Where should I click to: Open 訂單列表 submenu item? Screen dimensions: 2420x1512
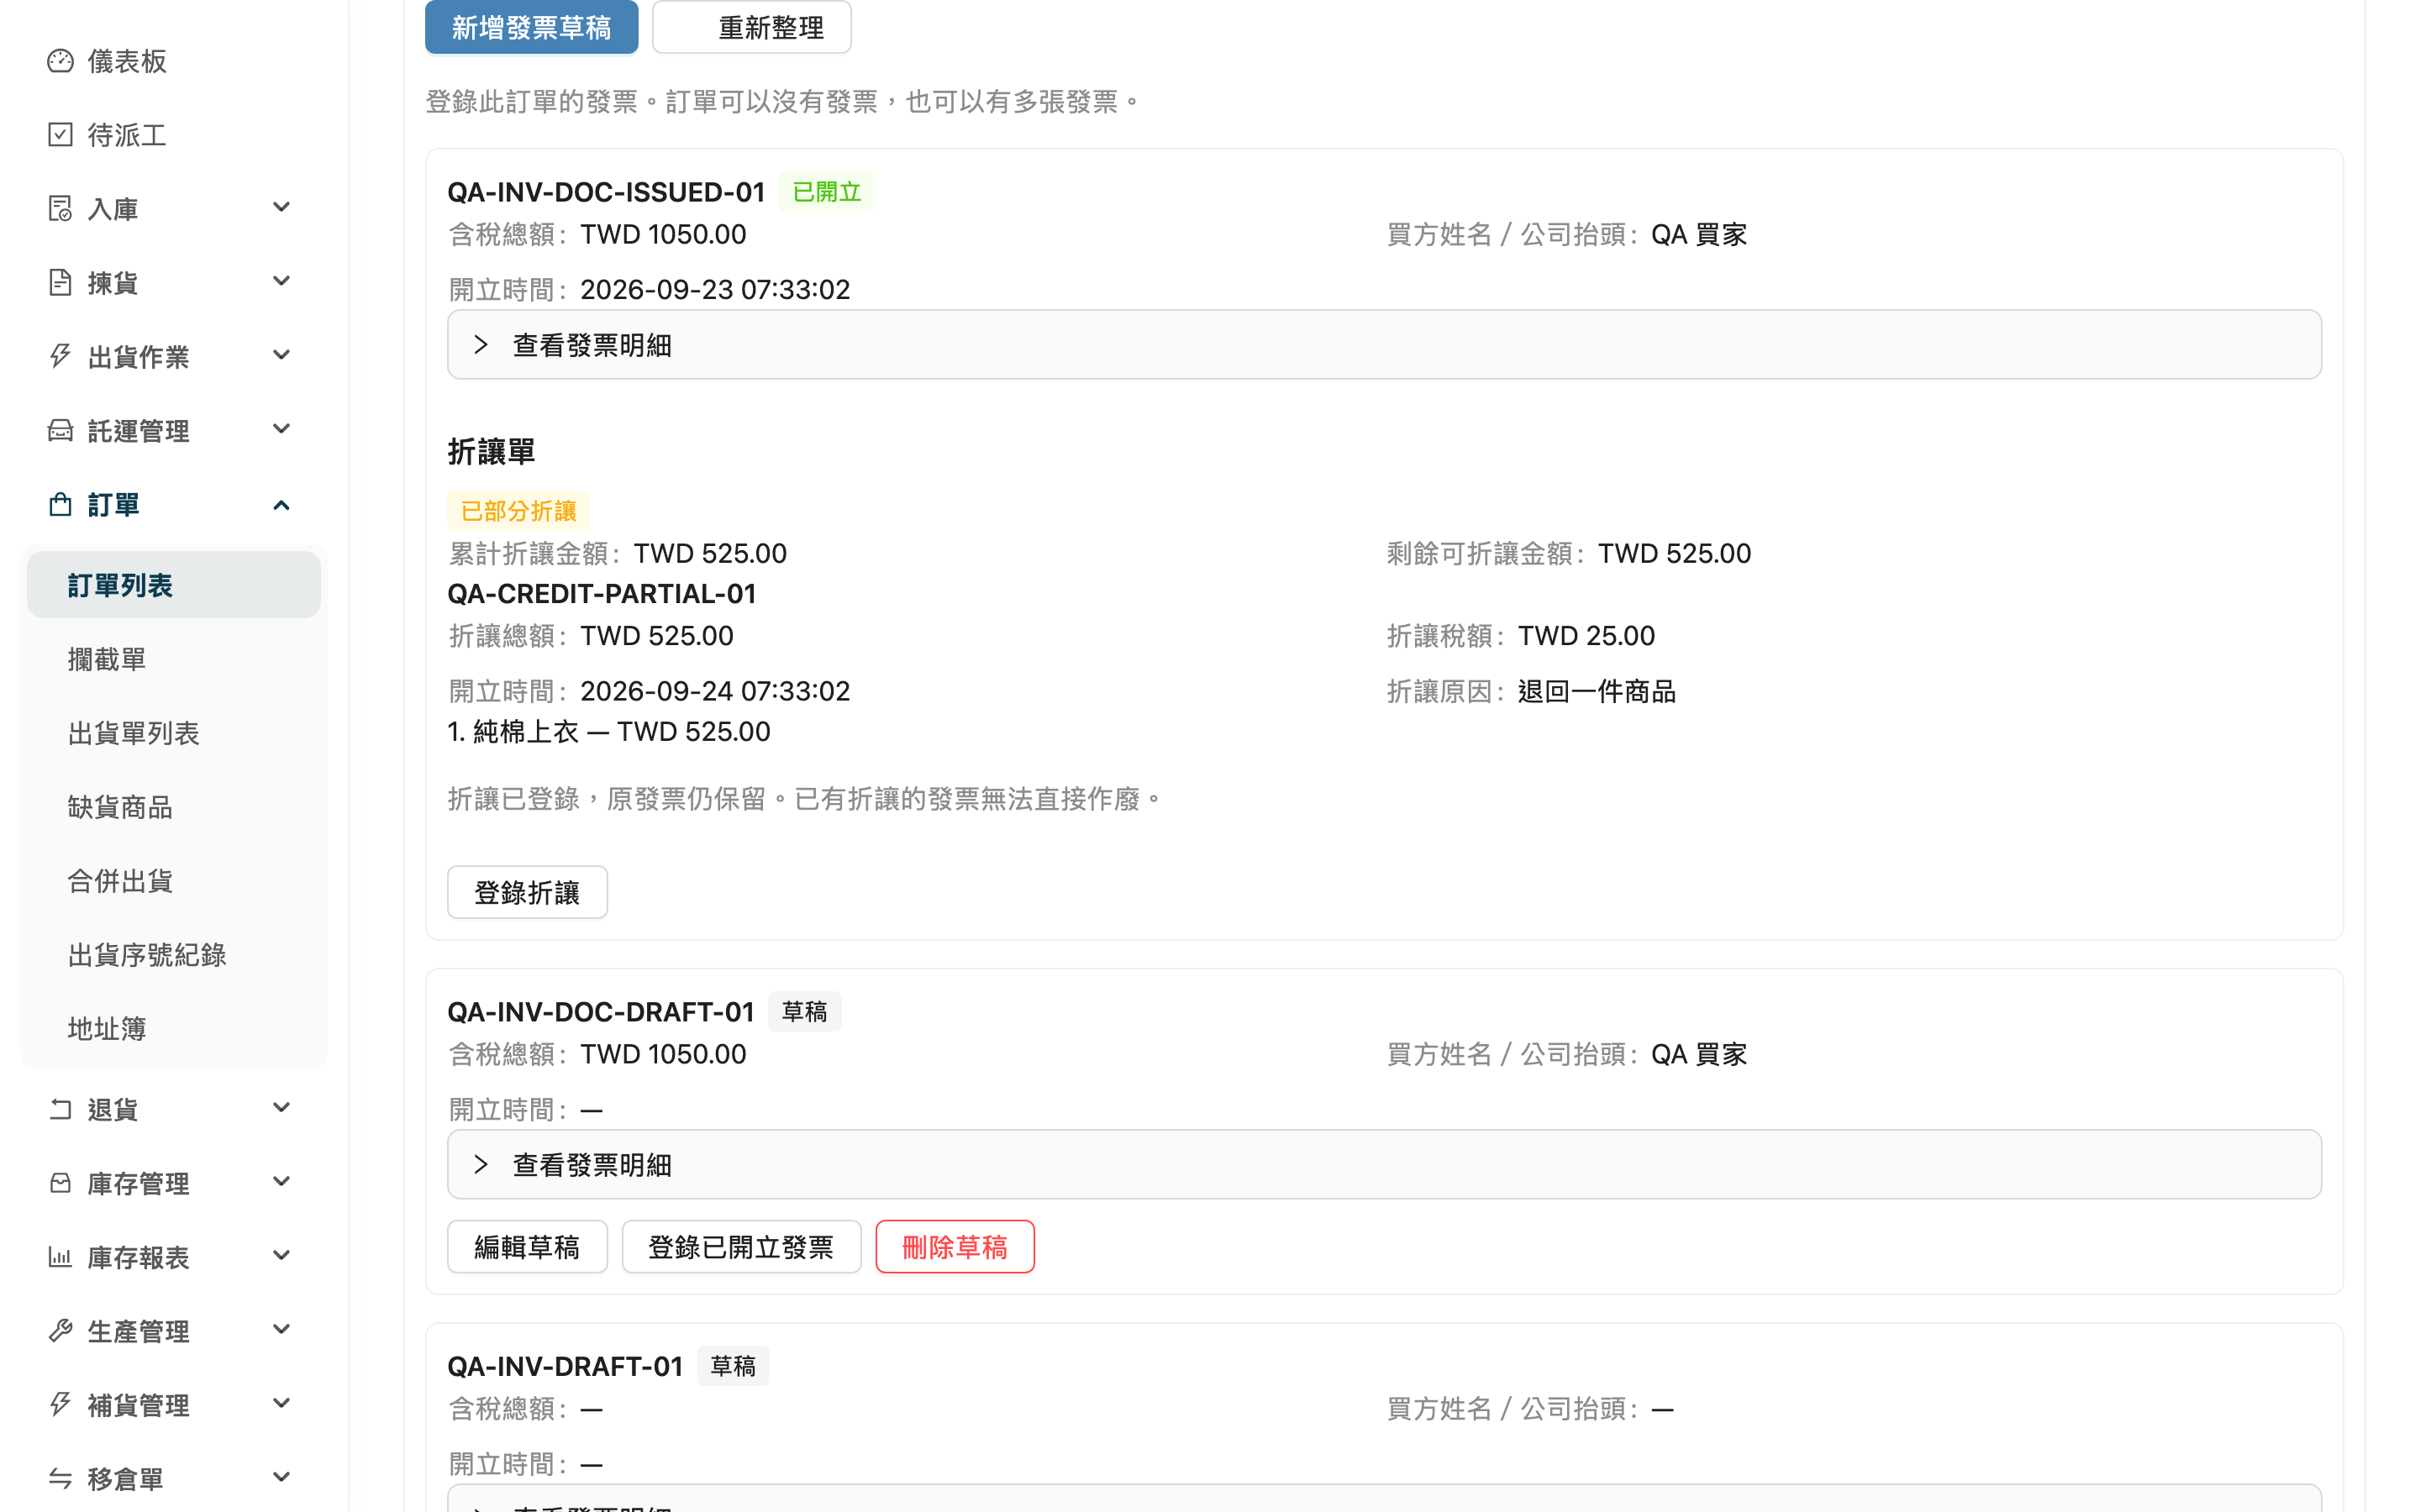(174, 585)
